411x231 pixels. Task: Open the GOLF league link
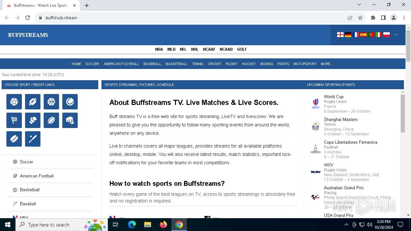pos(242,49)
